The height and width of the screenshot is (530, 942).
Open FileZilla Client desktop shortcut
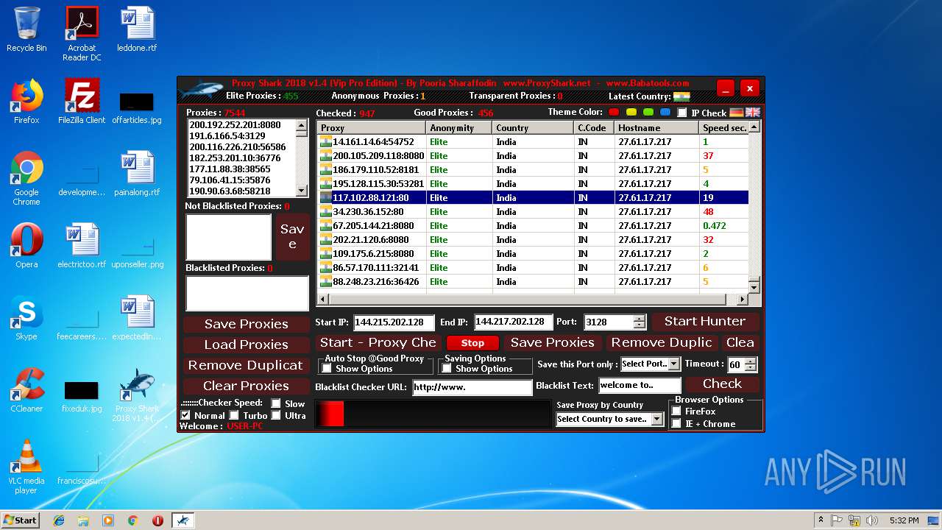[82, 102]
